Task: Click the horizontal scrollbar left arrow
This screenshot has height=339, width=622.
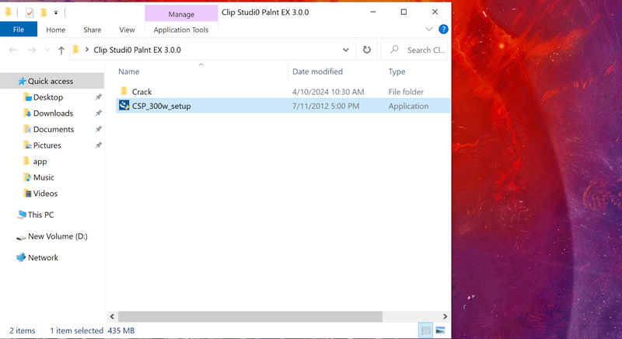Action: click(112, 316)
